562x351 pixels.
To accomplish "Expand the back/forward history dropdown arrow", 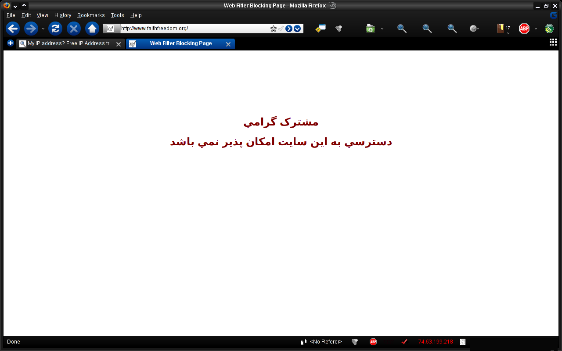I will [43, 29].
